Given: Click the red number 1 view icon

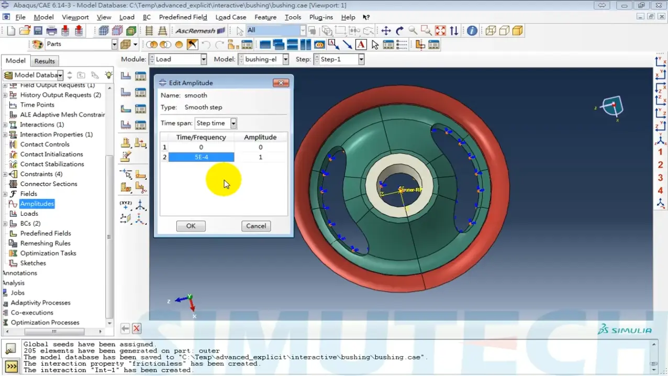Looking at the screenshot, I should pos(661,152).
